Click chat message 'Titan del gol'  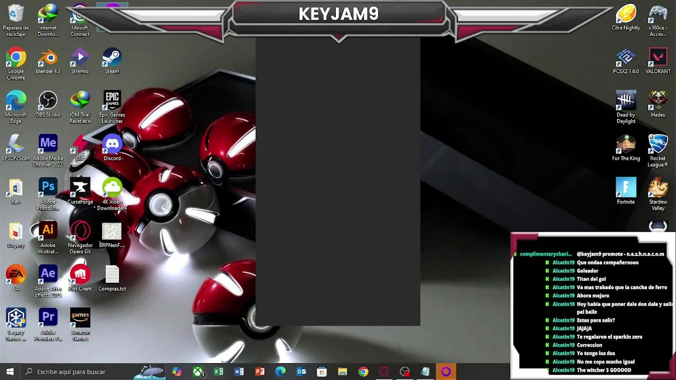tap(591, 279)
